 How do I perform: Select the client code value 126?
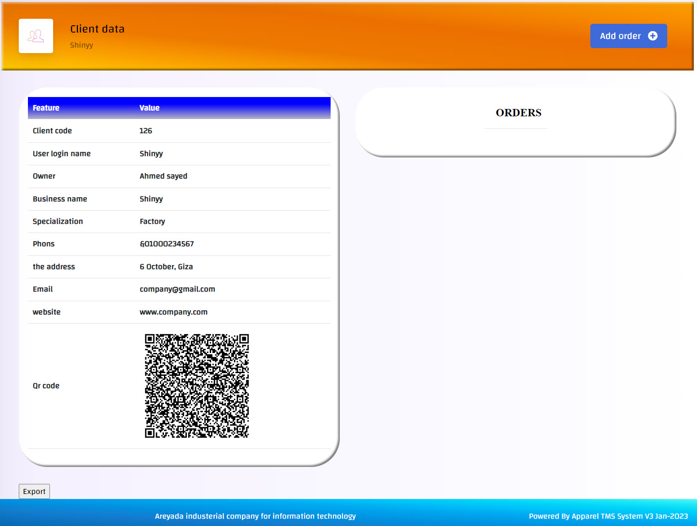[x=146, y=131]
